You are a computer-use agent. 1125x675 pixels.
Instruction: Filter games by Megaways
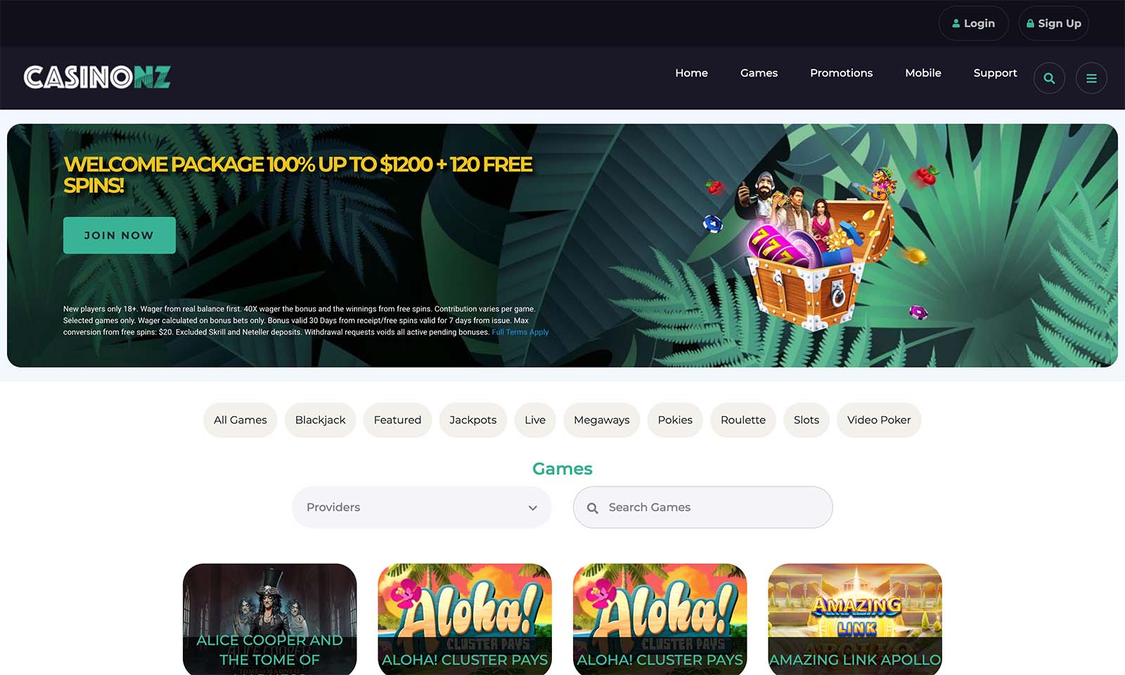point(602,420)
